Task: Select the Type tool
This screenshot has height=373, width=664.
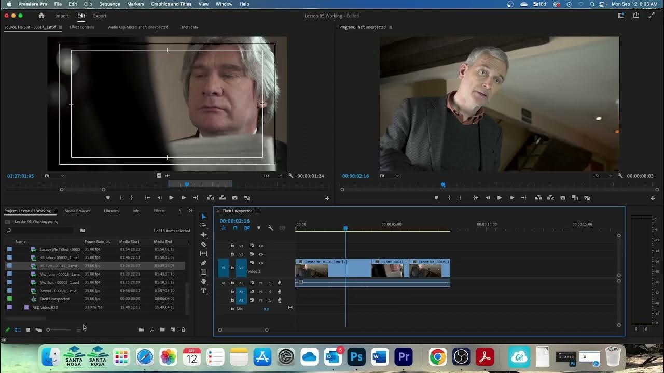Action: [x=203, y=291]
